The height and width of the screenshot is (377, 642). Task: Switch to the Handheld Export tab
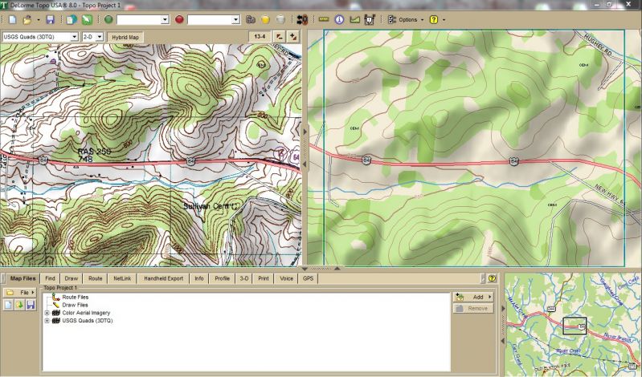[x=163, y=278]
